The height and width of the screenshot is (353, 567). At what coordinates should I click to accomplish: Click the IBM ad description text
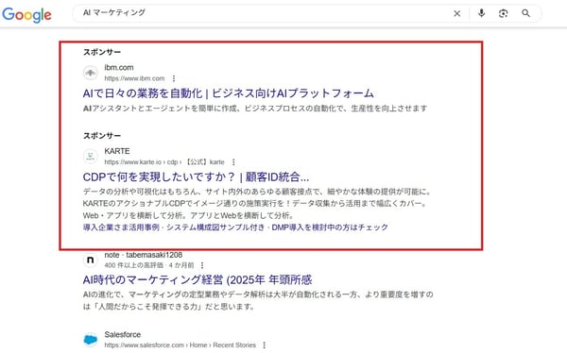tap(255, 109)
